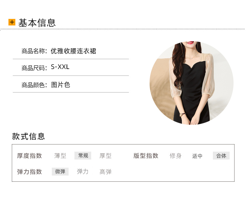Click the 厚度指数 label
The height and width of the screenshot is (202, 246).
click(x=30, y=156)
